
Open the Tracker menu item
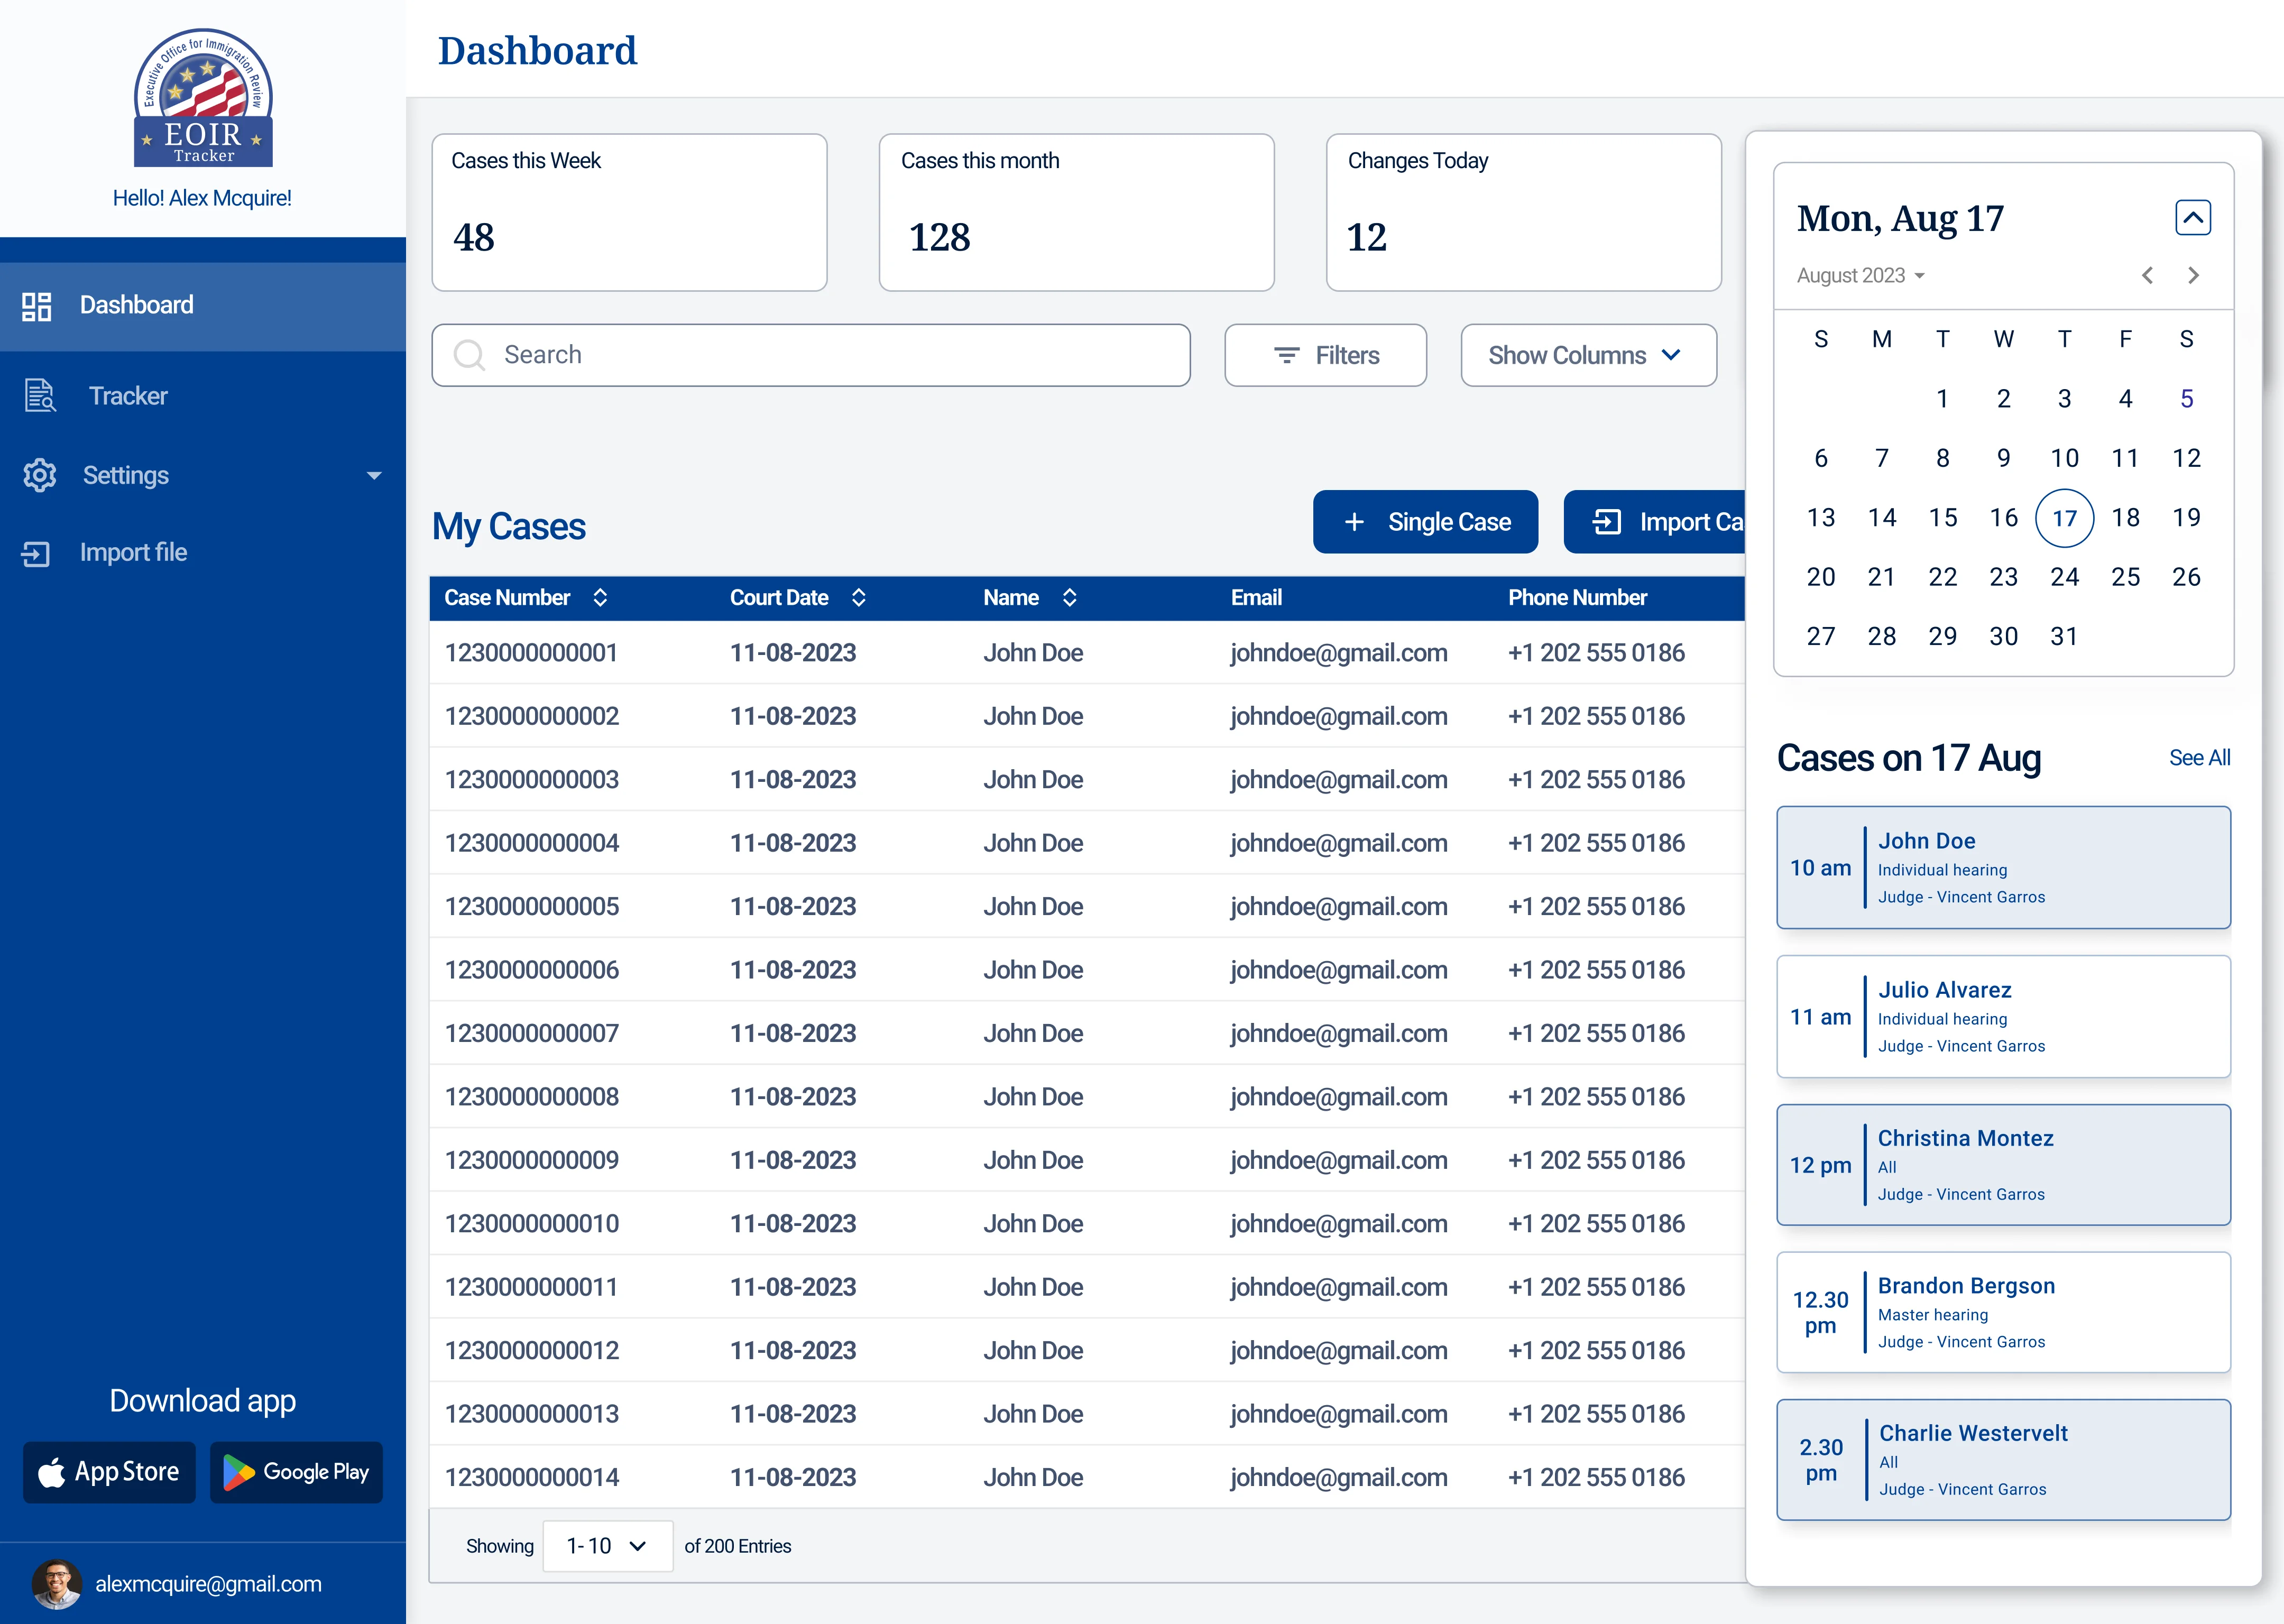(x=128, y=396)
